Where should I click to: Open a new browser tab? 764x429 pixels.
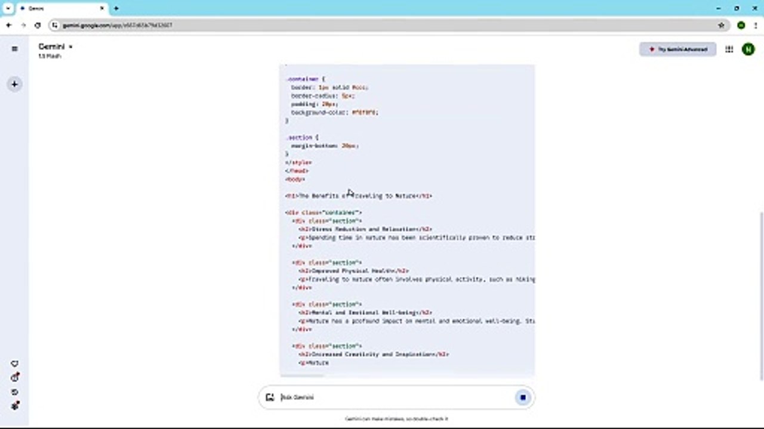coord(116,8)
